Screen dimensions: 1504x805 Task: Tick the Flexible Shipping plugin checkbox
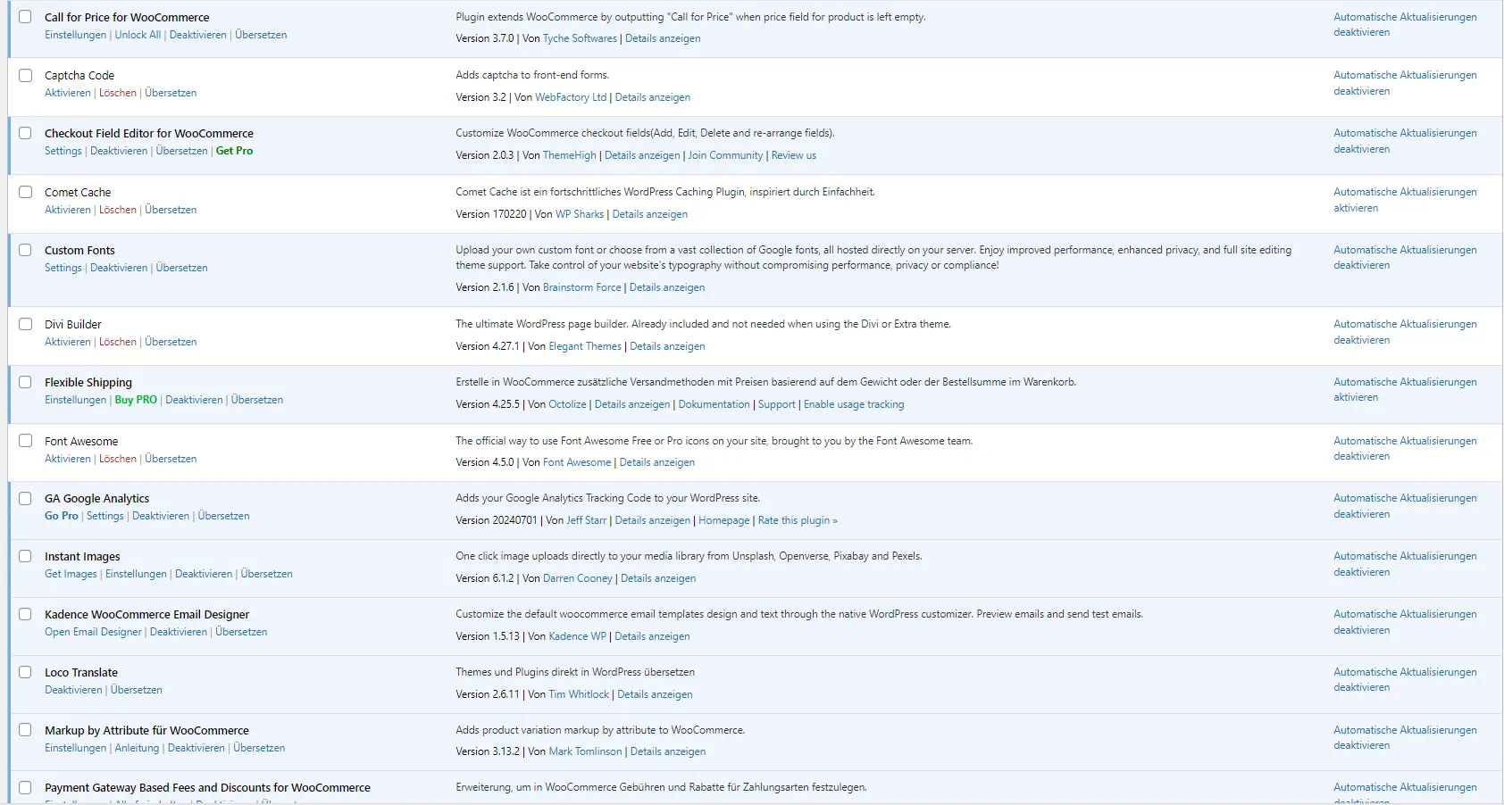point(25,382)
